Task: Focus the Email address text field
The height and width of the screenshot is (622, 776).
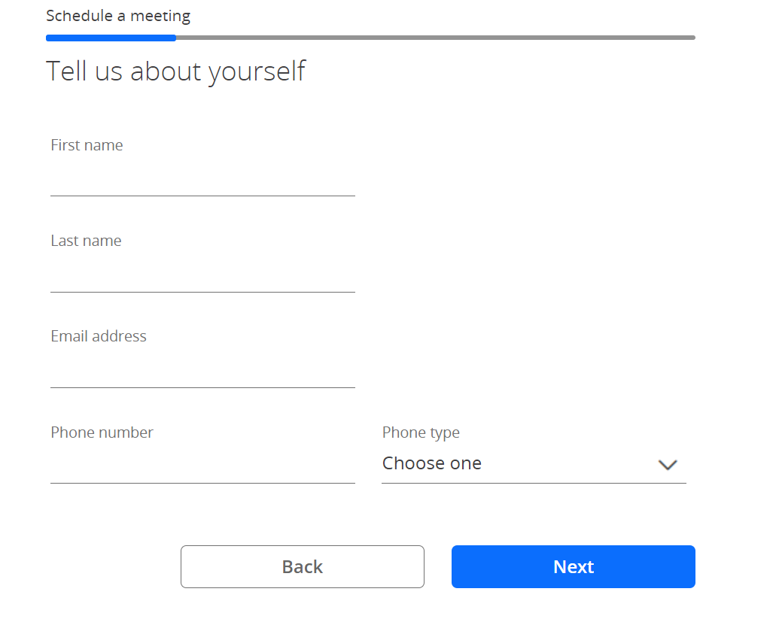Action: (x=202, y=370)
